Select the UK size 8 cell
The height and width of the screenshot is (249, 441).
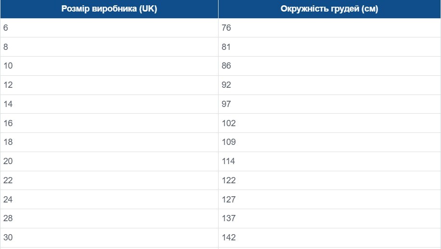6,47
